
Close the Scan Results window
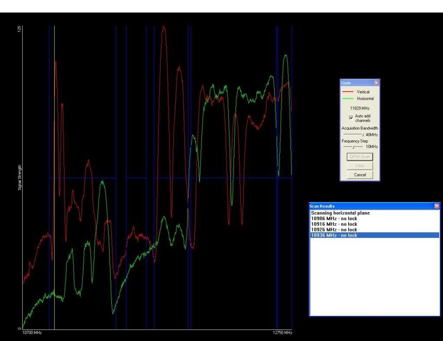coord(437,206)
